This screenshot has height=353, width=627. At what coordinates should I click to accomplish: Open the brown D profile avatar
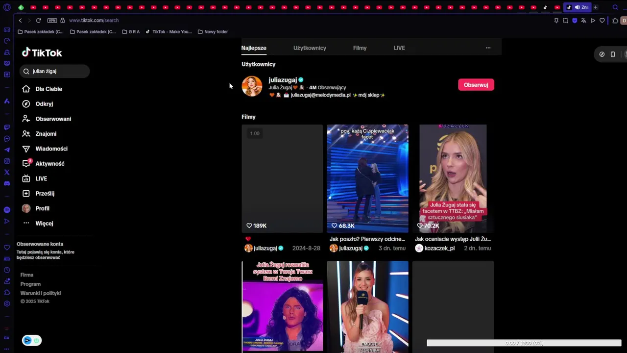tap(624, 21)
